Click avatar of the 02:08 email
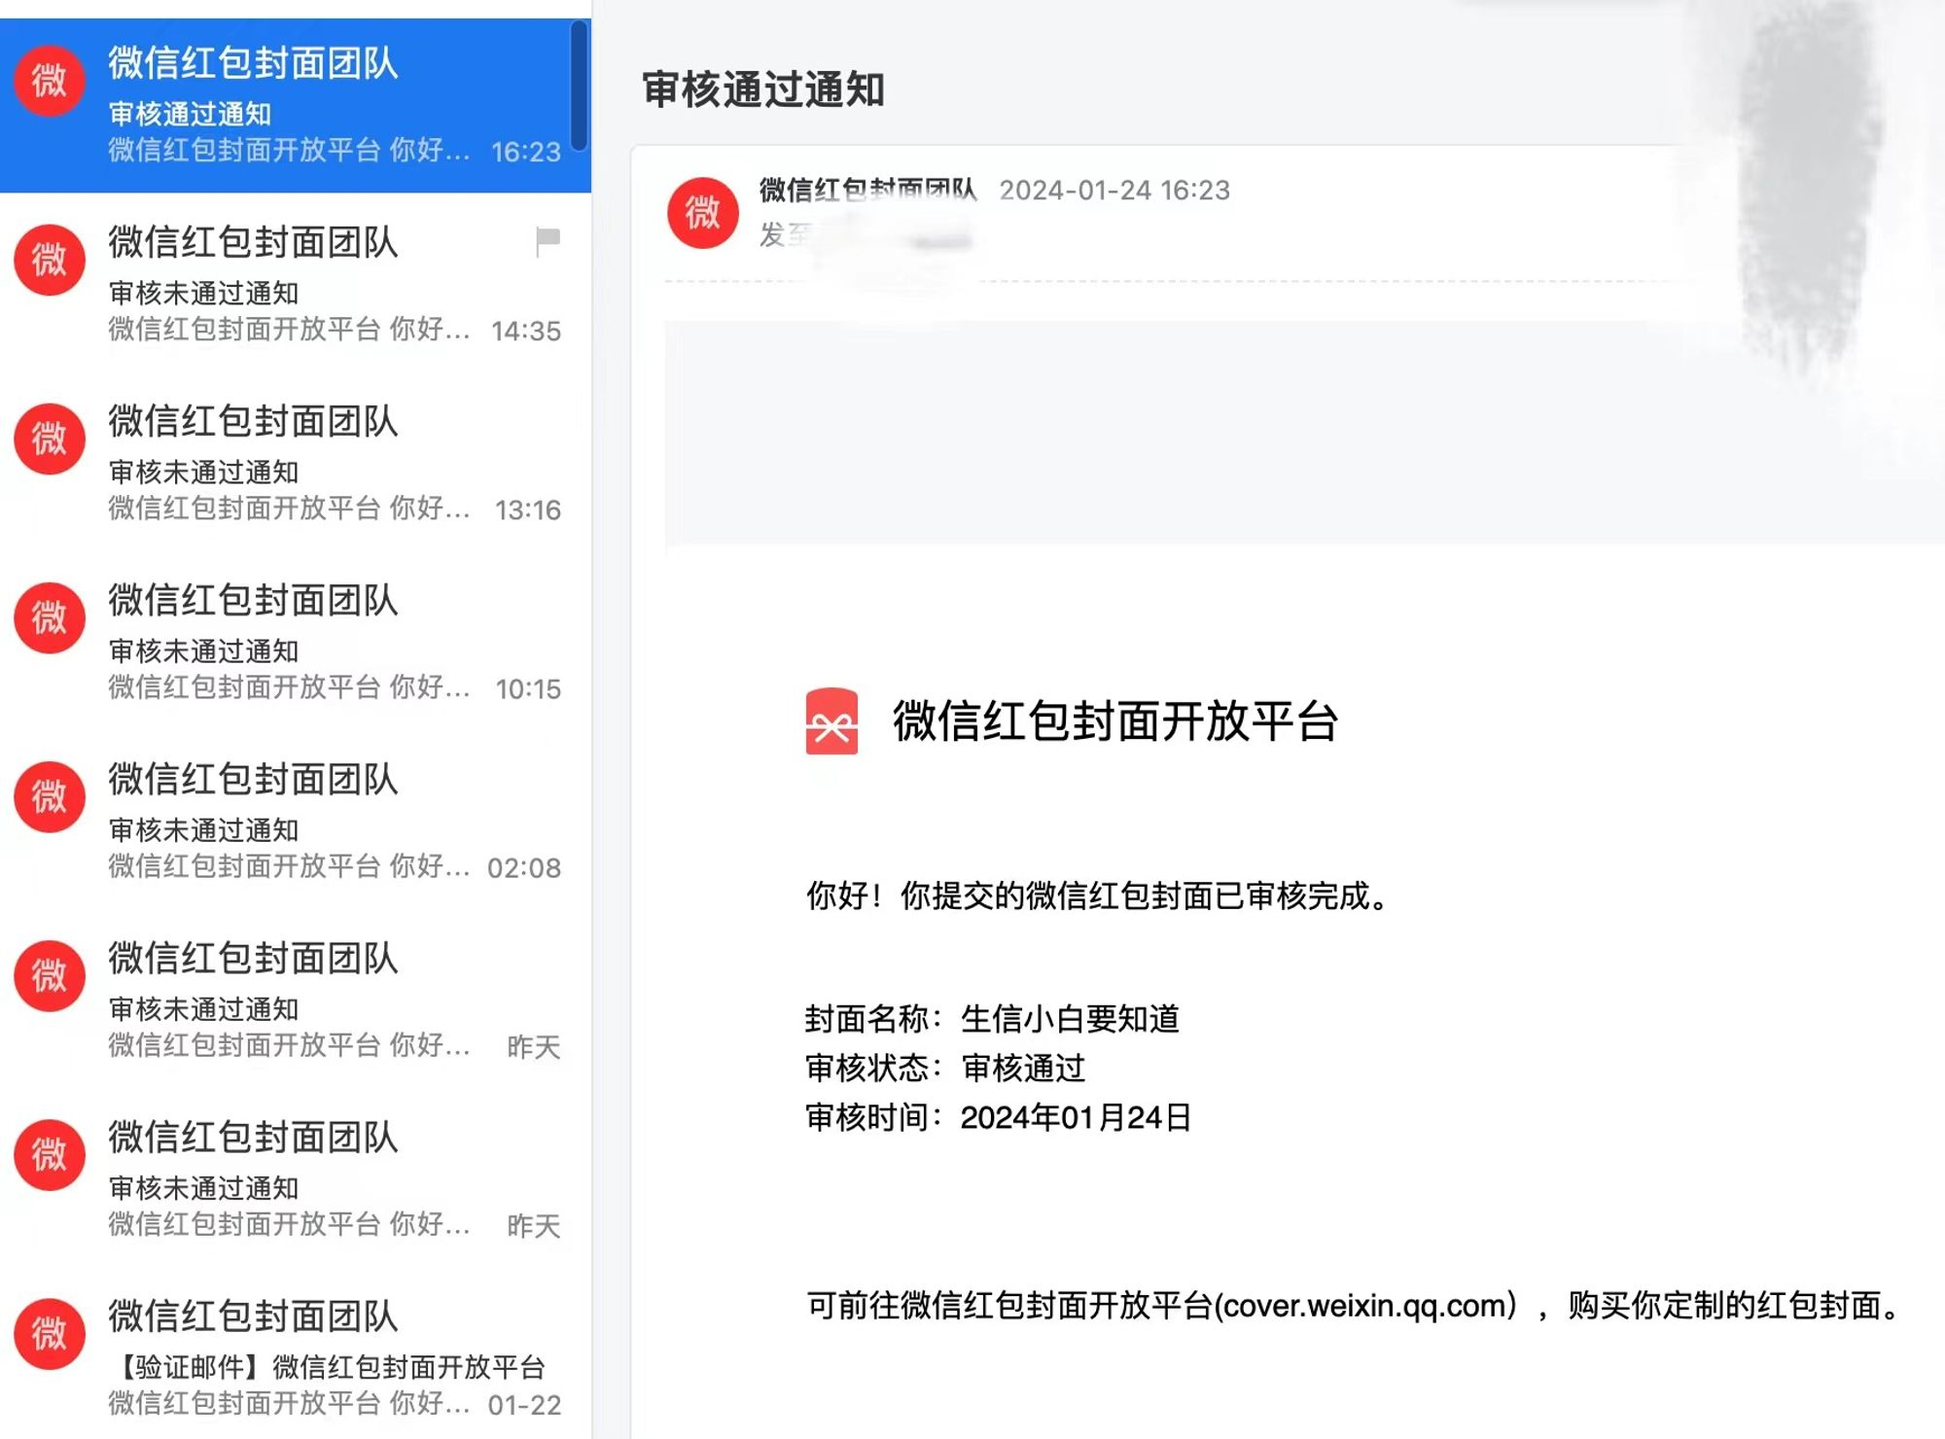The height and width of the screenshot is (1439, 1945). (x=49, y=796)
